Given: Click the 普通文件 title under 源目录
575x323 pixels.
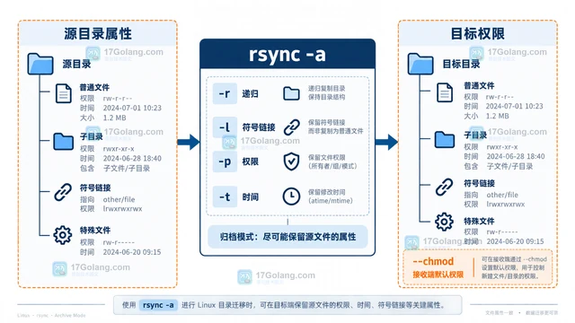Looking at the screenshot, I should tap(94, 88).
